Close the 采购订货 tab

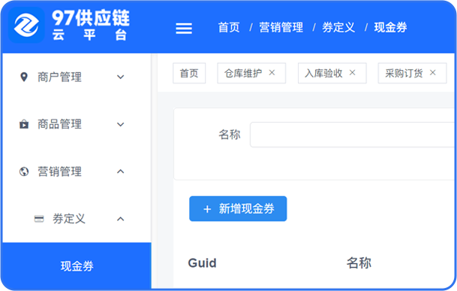(x=433, y=72)
